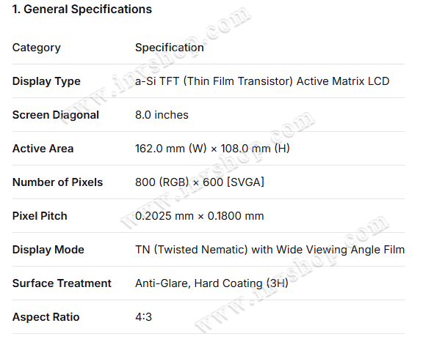Click the 162.0 mm (W) width value
Viewport: 445px width, 342px height.
(x=170, y=149)
